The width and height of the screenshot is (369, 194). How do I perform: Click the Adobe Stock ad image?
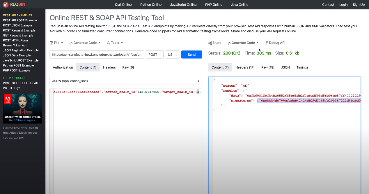23,108
